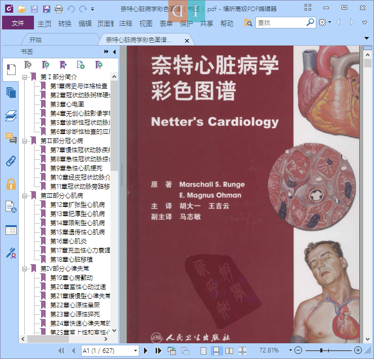Click the delete bookmark icon
This screenshot has height=359, width=374.
(x=28, y=65)
